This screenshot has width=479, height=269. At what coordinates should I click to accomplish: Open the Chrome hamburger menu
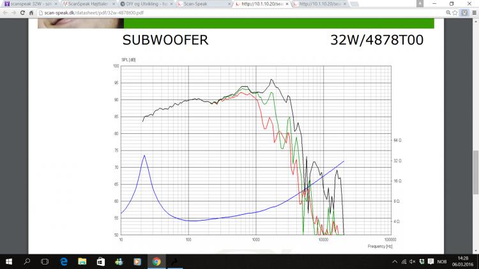click(x=474, y=13)
